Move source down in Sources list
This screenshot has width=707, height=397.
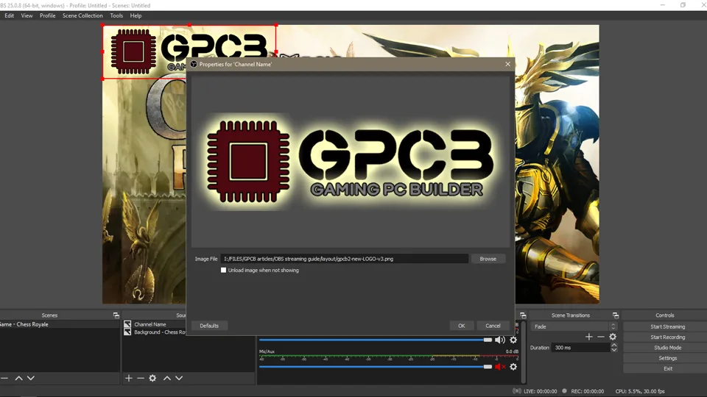click(x=179, y=378)
